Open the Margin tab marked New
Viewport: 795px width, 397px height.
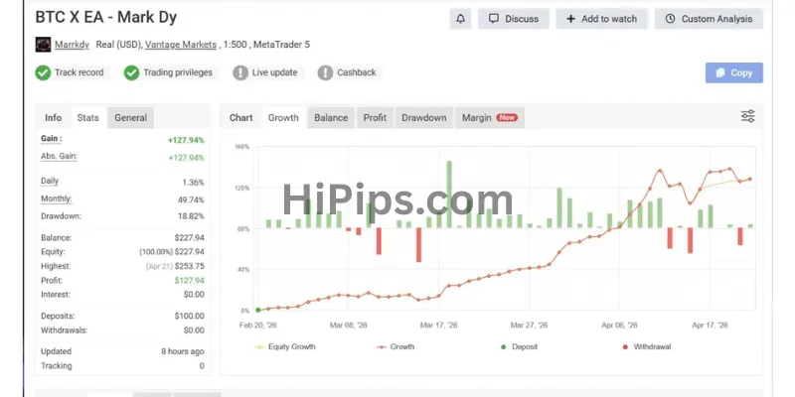tap(489, 117)
